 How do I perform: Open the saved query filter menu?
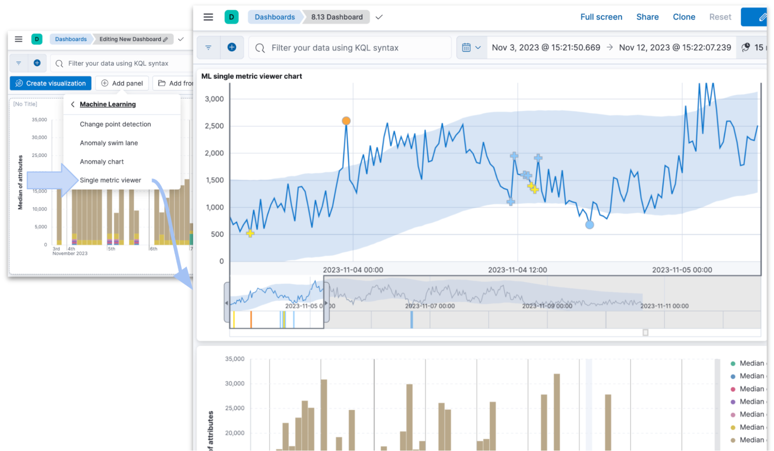208,47
